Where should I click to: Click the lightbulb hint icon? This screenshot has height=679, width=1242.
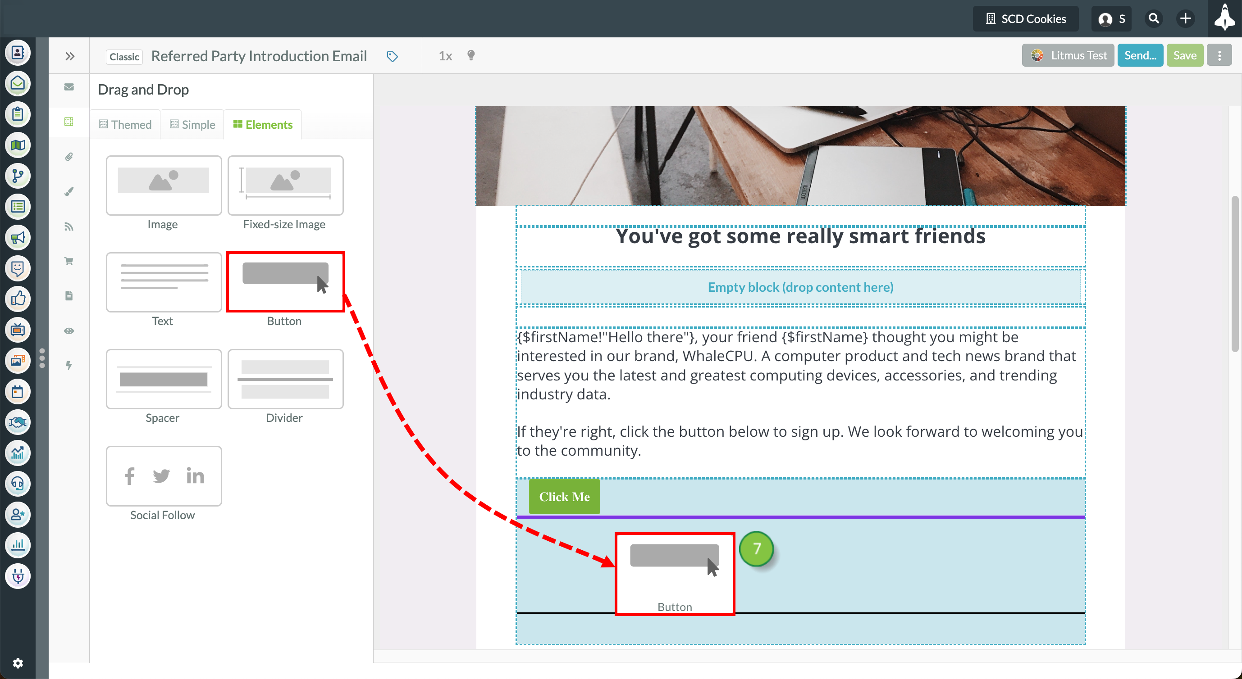[471, 55]
